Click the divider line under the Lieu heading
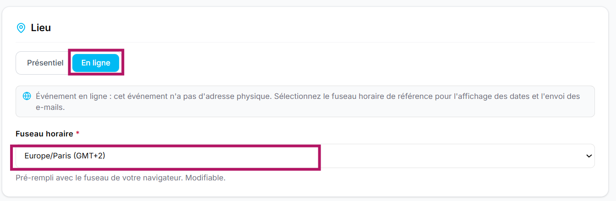The image size is (616, 201). point(305,42)
